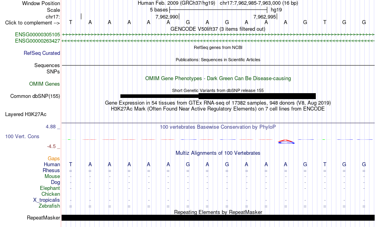The height and width of the screenshot is (227, 375).
Task: Click '100 vertebrates Basewise Conservation by PhyloP'
Action: click(217, 127)
